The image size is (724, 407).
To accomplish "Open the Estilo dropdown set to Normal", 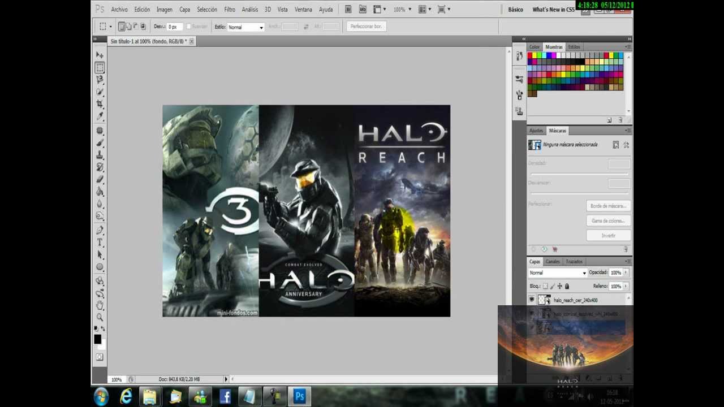I will pyautogui.click(x=245, y=27).
